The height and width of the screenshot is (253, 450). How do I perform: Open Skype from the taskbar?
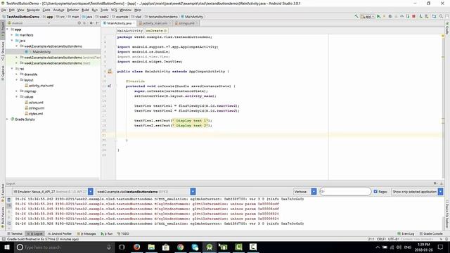click(195, 247)
